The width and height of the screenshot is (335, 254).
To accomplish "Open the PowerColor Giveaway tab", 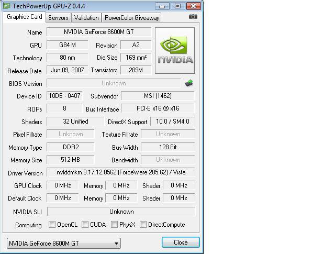I will [132, 18].
